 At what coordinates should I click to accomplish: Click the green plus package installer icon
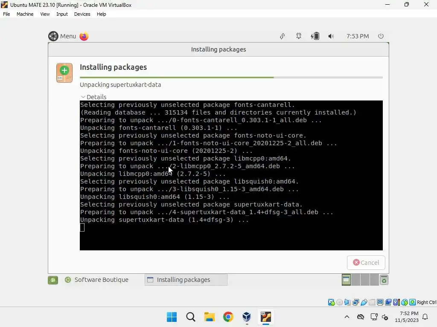tap(64, 73)
